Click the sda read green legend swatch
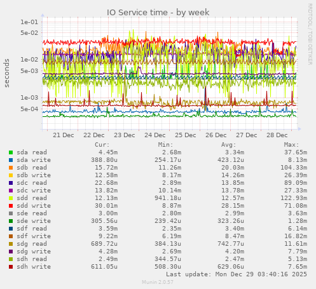This screenshot has width=316, height=289. (x=11, y=152)
